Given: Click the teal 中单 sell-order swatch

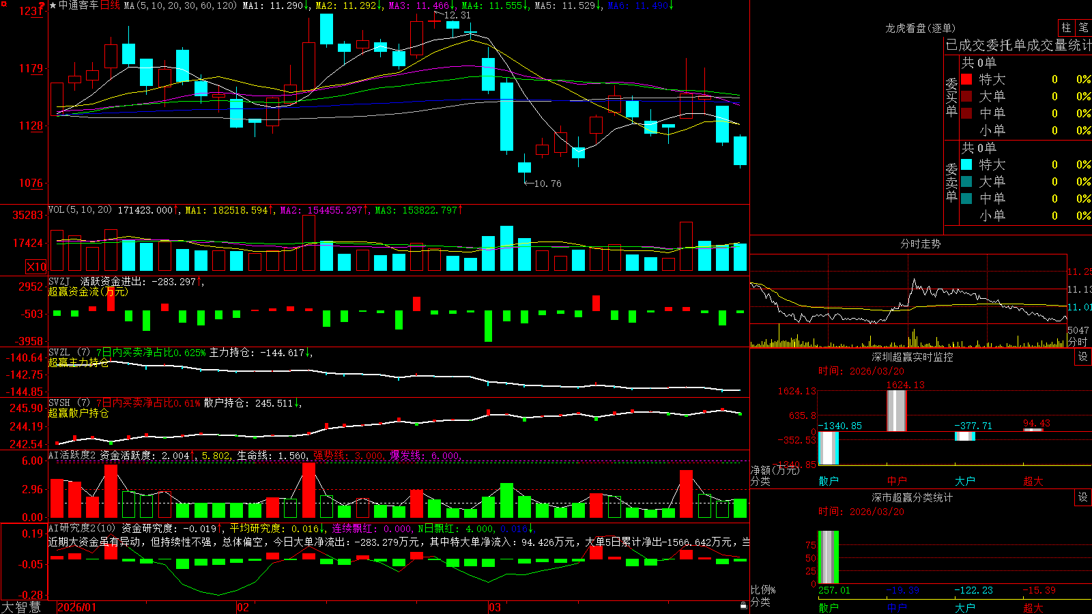Looking at the screenshot, I should tap(966, 199).
